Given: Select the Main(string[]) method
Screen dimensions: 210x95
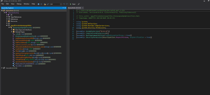Looking at the screenshot, I should [26, 51].
